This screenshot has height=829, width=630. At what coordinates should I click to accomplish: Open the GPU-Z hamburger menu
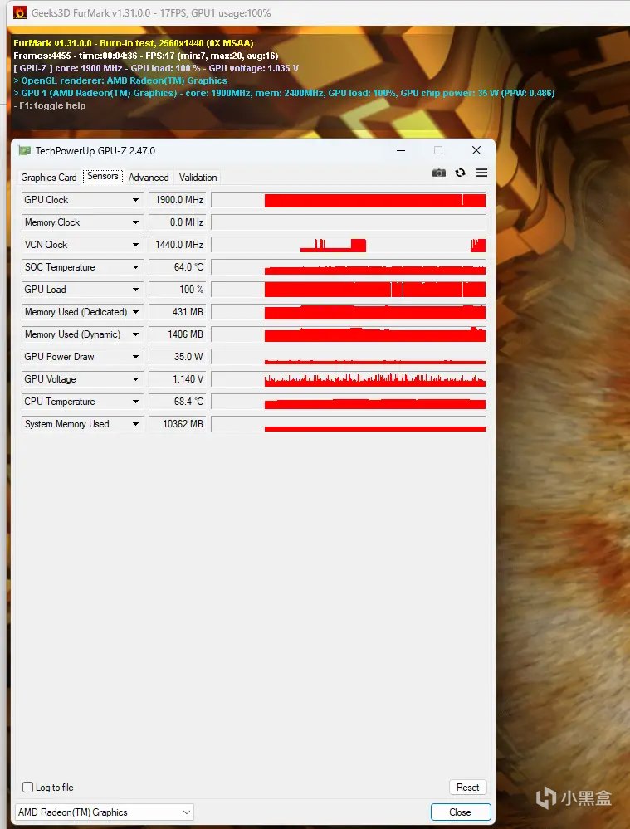pos(482,173)
